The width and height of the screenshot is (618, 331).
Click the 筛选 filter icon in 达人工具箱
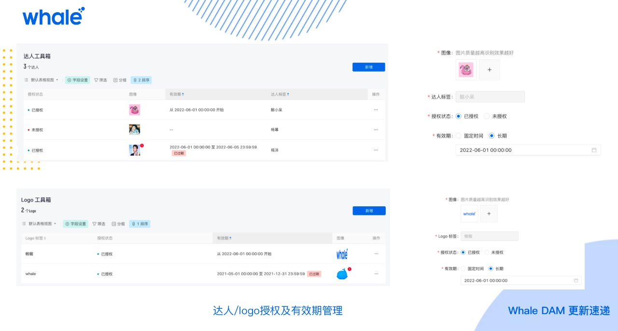click(x=97, y=80)
